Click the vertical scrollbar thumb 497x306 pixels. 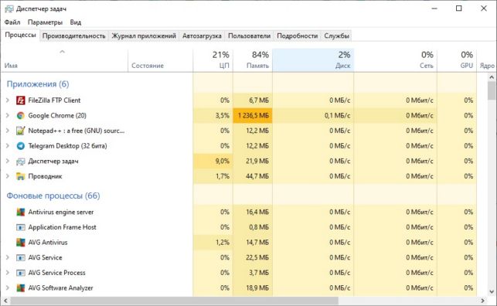[492, 90]
